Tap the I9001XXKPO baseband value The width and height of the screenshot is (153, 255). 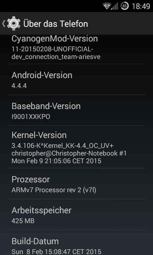click(x=31, y=117)
